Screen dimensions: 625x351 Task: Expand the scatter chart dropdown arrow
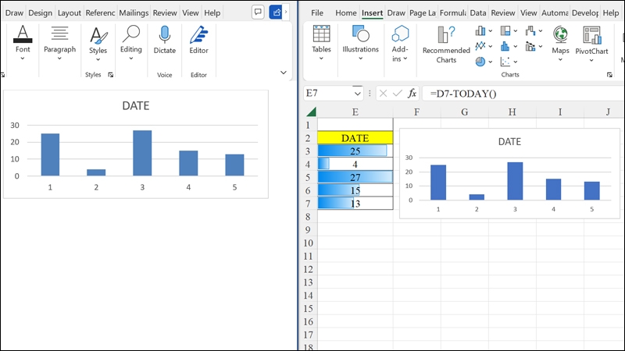tap(516, 62)
